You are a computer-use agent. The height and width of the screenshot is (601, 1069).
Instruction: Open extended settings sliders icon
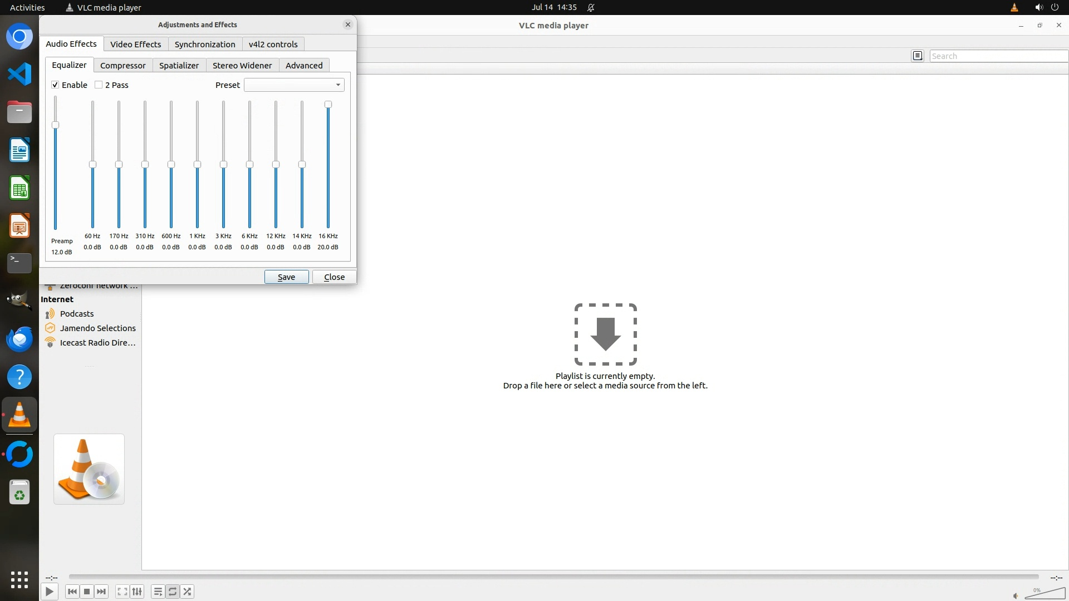pos(137,592)
